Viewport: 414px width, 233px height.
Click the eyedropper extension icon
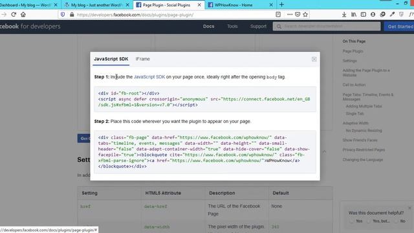coord(392,14)
